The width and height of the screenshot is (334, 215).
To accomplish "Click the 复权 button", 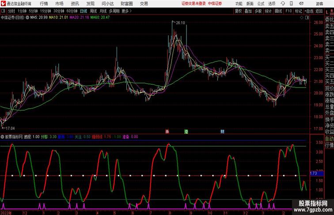I will pyautogui.click(x=238, y=11).
